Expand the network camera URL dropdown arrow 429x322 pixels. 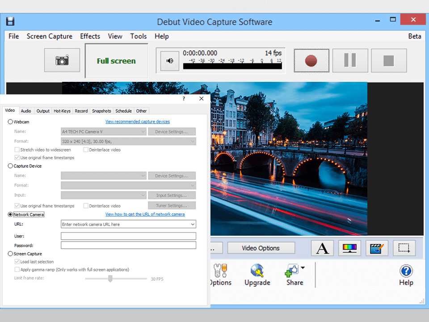click(x=193, y=225)
